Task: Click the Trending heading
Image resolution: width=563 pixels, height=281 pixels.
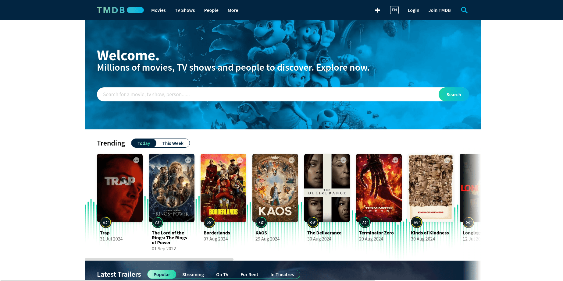Action: (x=111, y=143)
